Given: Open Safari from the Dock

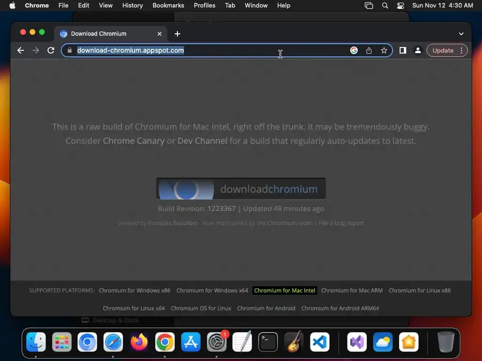Looking at the screenshot, I should click(x=113, y=342).
